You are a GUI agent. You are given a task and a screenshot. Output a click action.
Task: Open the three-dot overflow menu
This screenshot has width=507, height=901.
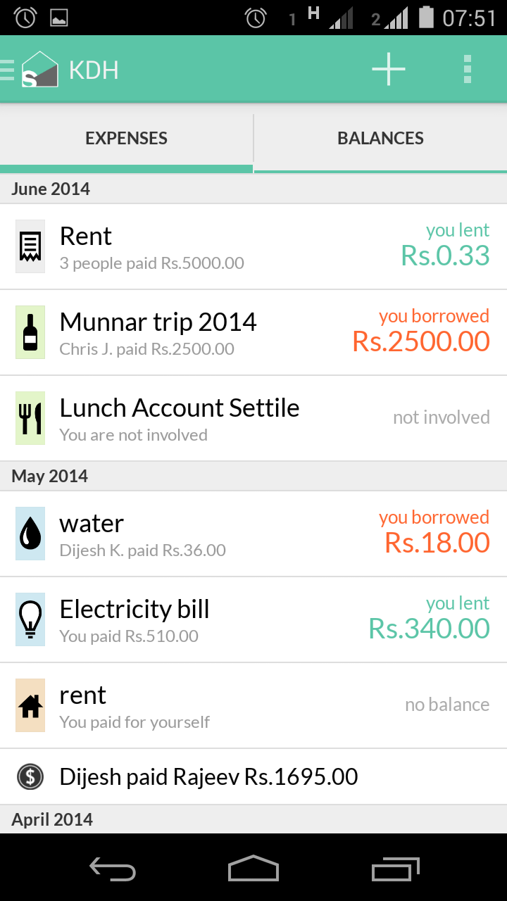tap(467, 70)
